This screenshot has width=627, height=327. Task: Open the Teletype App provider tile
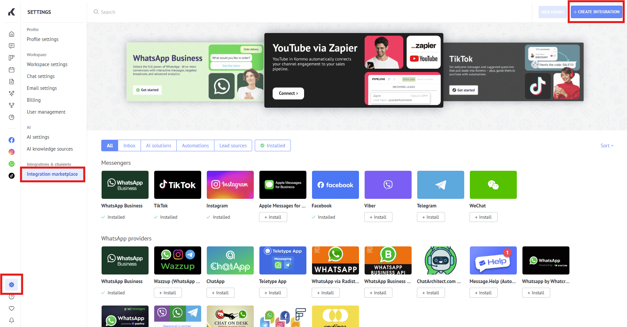(x=283, y=260)
